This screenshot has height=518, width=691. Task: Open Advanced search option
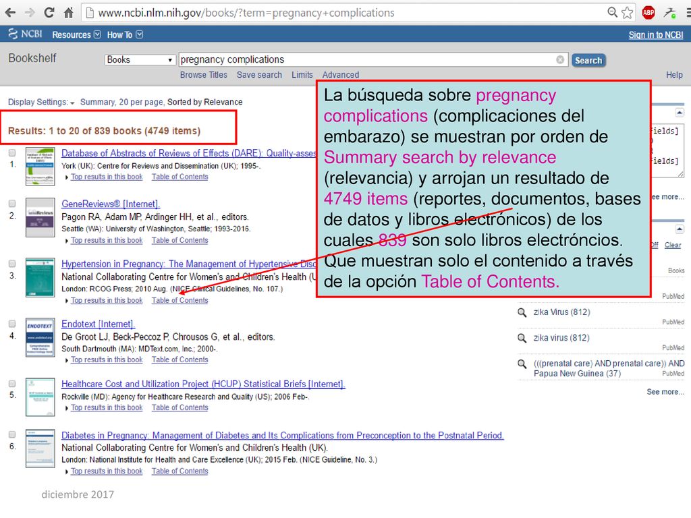(x=341, y=75)
